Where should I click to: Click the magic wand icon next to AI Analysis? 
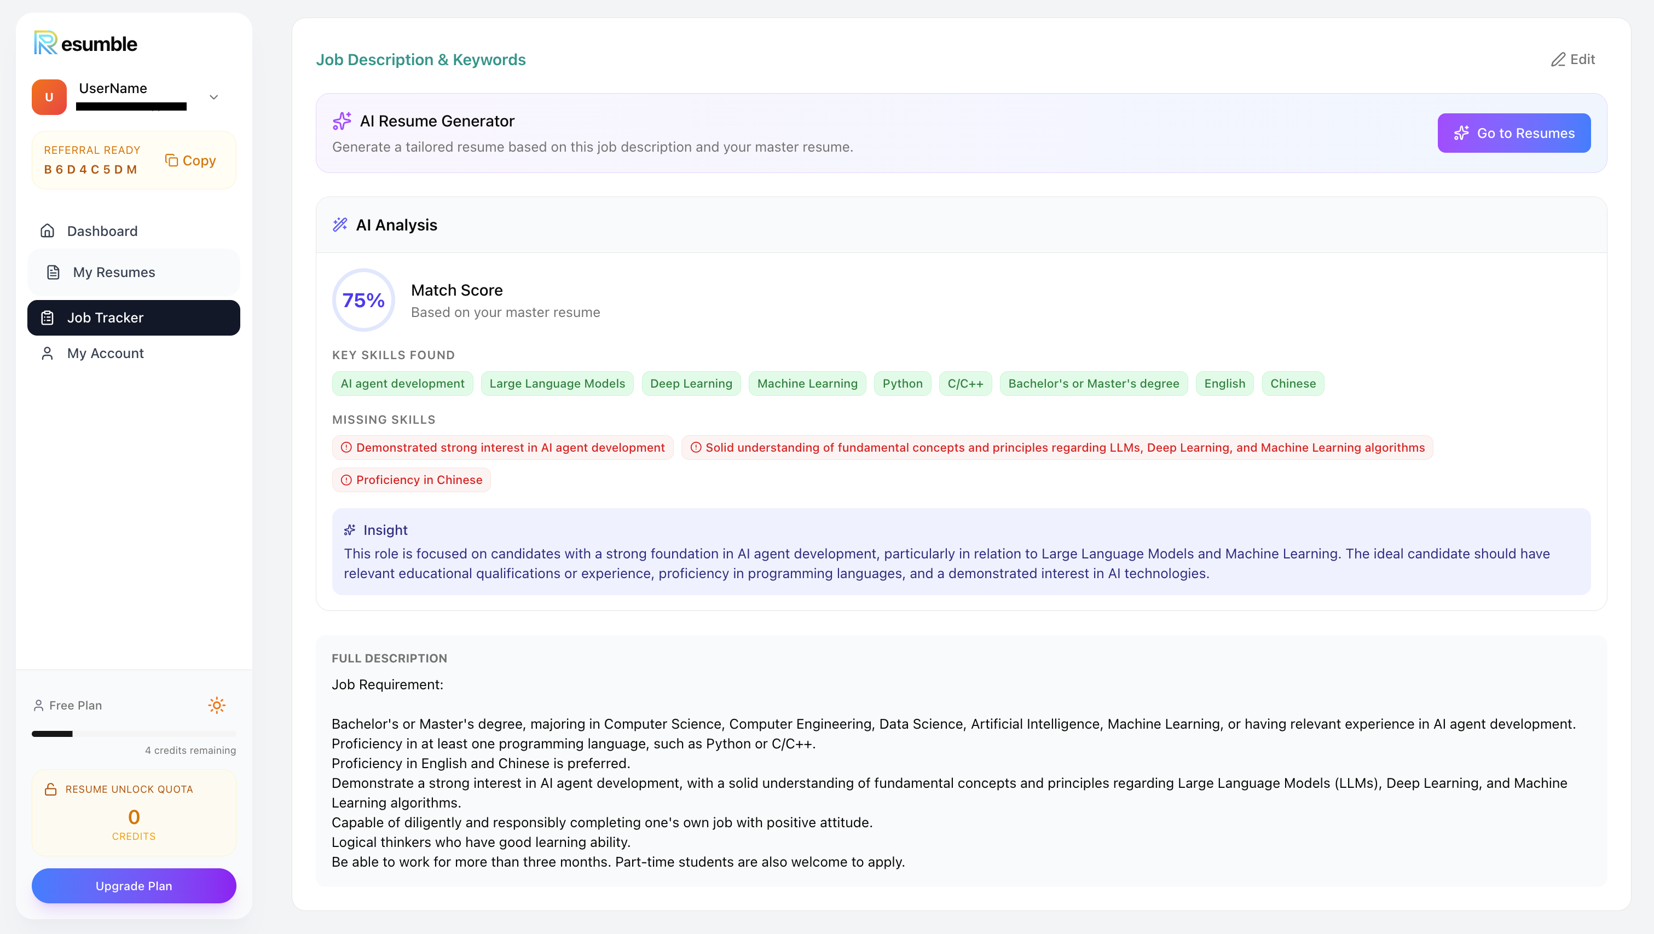pyautogui.click(x=340, y=225)
